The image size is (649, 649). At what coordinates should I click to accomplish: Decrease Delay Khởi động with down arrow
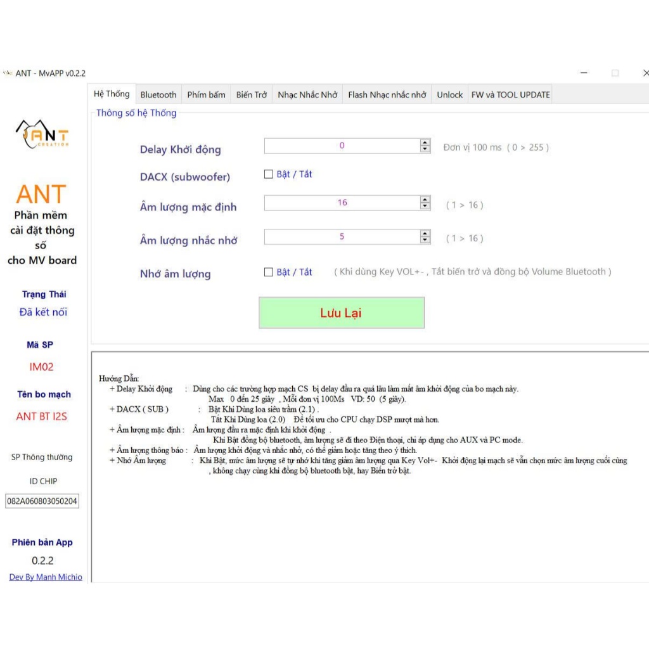pos(425,150)
